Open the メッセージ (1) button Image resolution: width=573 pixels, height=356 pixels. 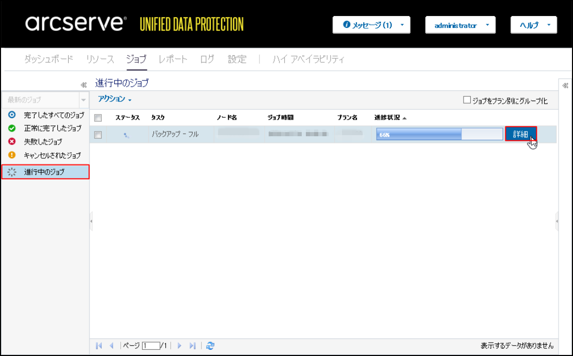click(371, 25)
